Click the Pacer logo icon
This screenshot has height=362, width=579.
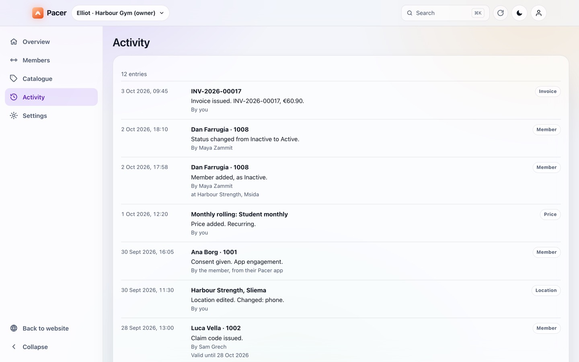pyautogui.click(x=38, y=13)
